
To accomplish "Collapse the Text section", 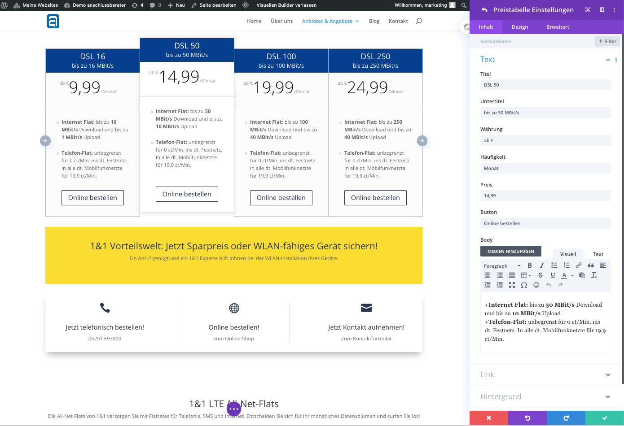I will point(608,60).
